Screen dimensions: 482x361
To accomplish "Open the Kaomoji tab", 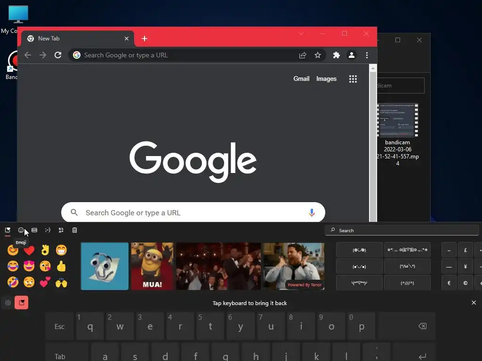I will click(48, 230).
